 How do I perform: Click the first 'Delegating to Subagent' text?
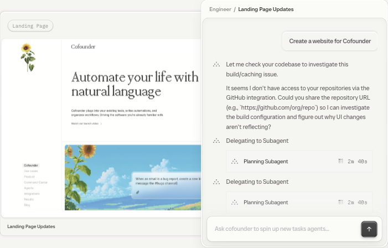257,141
